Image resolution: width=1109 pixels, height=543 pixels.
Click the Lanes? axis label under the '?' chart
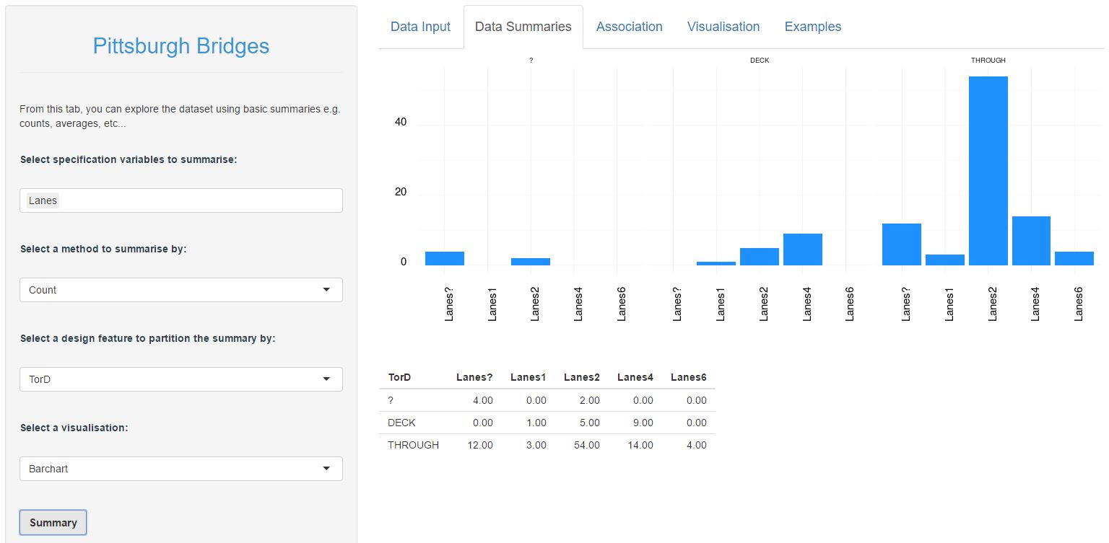[449, 303]
